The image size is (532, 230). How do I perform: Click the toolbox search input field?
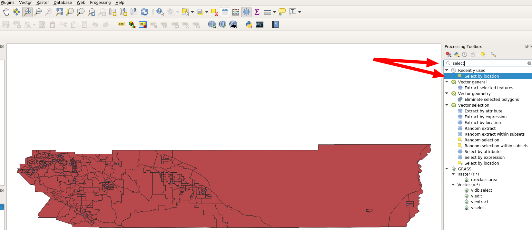pyautogui.click(x=487, y=63)
